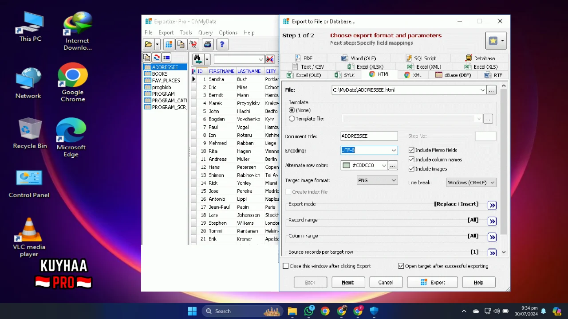The image size is (568, 319).
Task: Click the printer toolbar icon
Action: pos(207,44)
